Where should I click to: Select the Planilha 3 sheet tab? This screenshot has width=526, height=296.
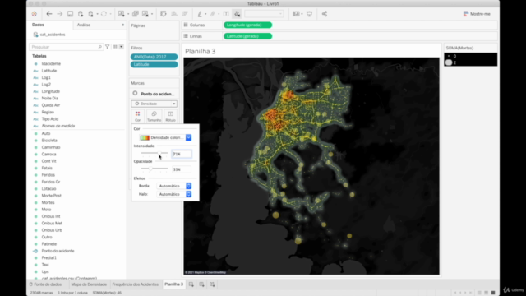pos(173,284)
